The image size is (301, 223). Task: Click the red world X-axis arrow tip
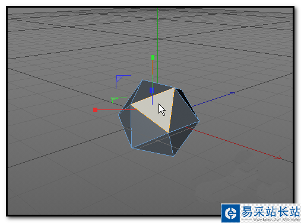278,157
